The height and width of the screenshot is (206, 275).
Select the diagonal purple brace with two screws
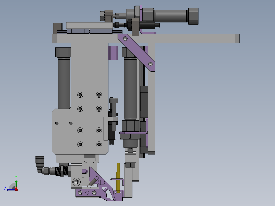point(136,53)
